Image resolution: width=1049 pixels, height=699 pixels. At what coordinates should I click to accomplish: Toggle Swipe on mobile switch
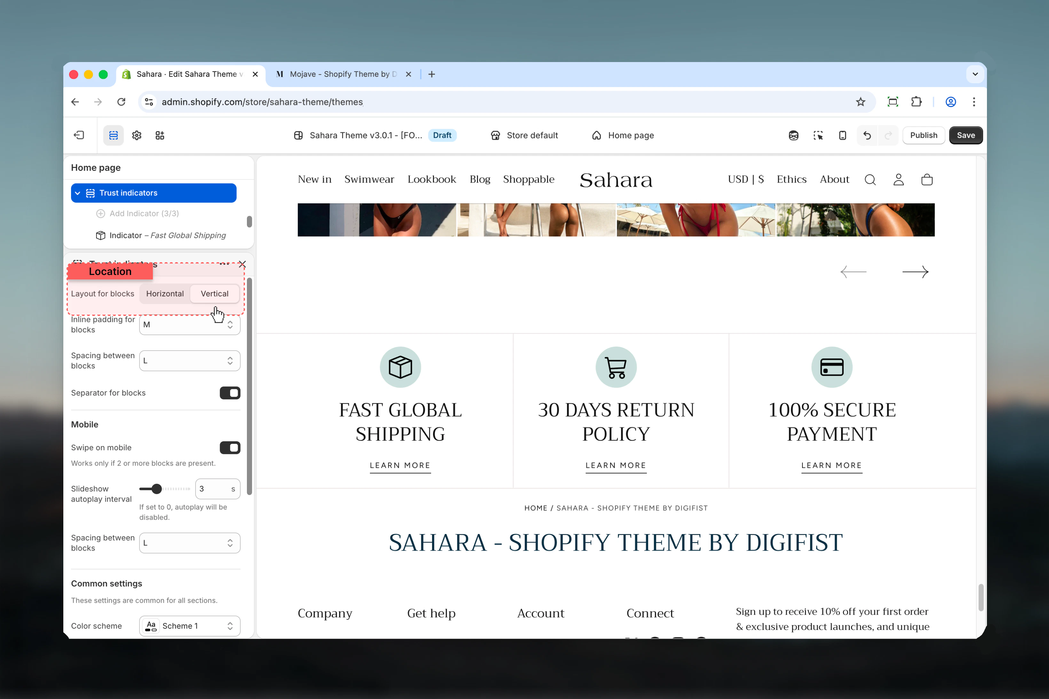(230, 448)
